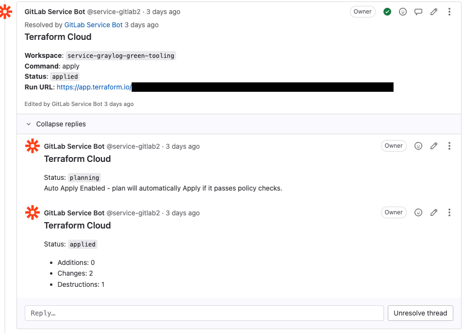
Task: Click bot avatar on applied status reply
Action: pos(33,213)
